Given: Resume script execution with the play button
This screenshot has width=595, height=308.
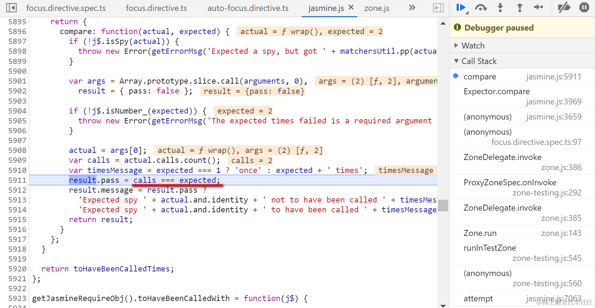Looking at the screenshot, I should 461,7.
